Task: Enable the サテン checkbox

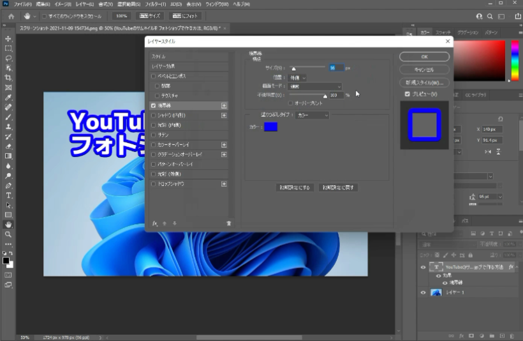Action: pyautogui.click(x=154, y=135)
